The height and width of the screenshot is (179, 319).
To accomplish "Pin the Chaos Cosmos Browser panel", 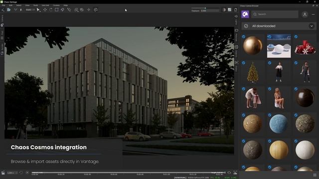I will (313, 5).
